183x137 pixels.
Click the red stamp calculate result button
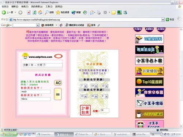pyautogui.click(x=85, y=110)
